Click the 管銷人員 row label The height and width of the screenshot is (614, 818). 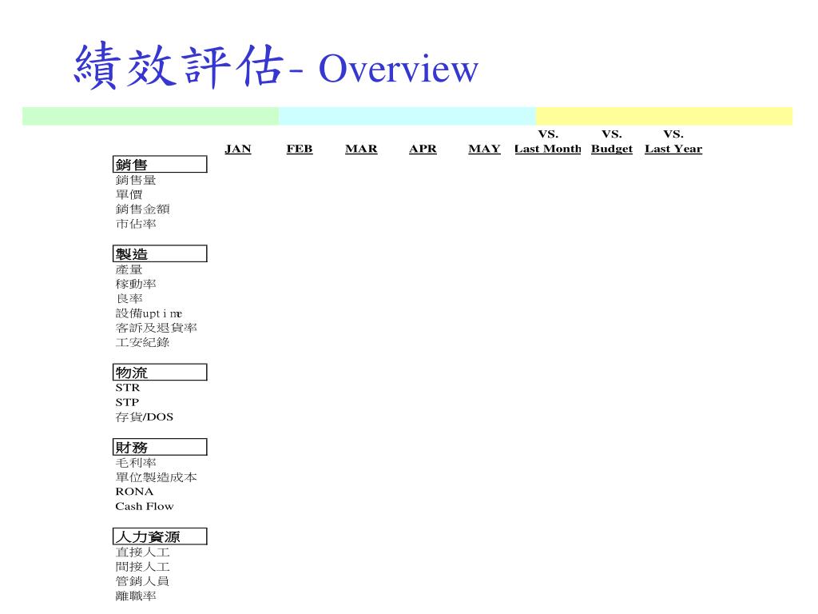pos(142,582)
